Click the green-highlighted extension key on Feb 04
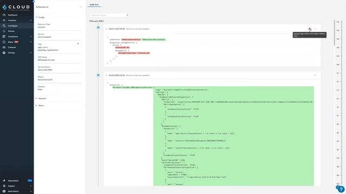346x194 pixels. [133, 87]
